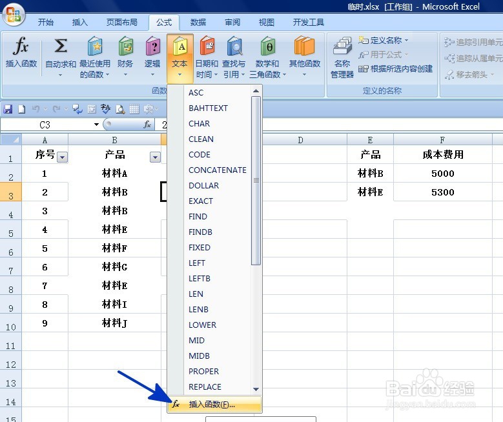503x422 pixels.
Task: Click cell containing 5300
Action: click(443, 192)
